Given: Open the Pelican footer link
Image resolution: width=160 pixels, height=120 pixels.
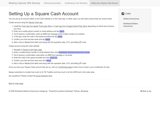Looking at the screenshot, I should [x=77, y=91].
